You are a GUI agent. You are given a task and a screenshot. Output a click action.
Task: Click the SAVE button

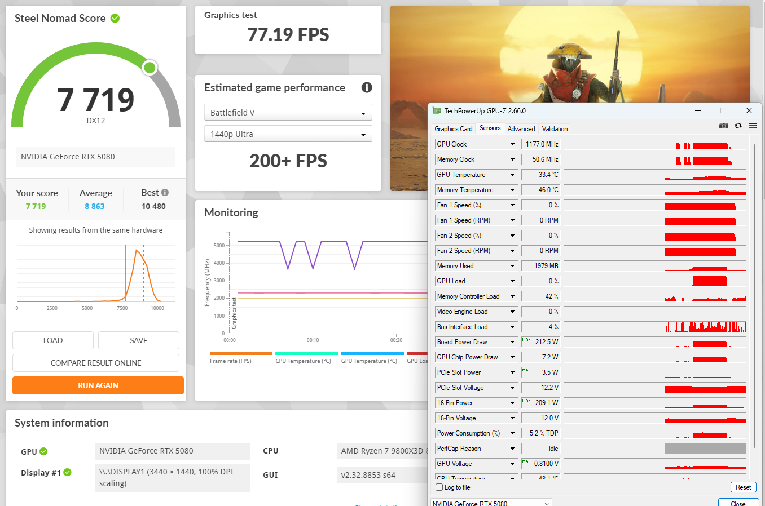coord(139,340)
